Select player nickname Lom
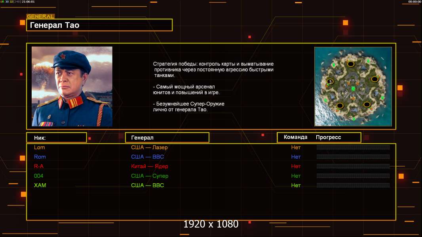 [39, 147]
